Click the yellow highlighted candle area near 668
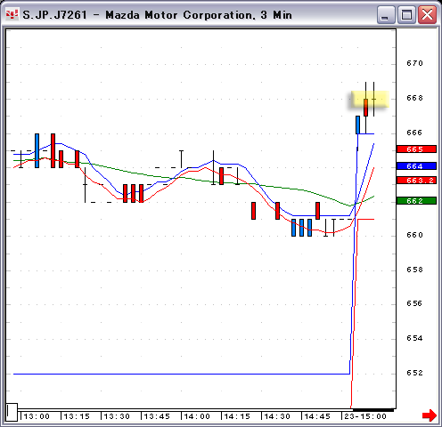Screen dimensions: 442x427 point(370,100)
